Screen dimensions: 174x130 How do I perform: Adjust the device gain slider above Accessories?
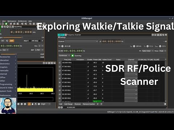(8, 54)
